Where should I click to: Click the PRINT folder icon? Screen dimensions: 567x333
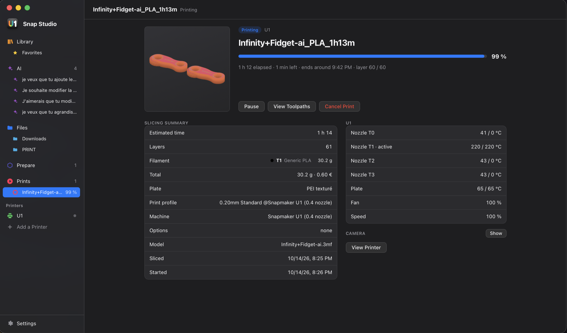pos(15,149)
